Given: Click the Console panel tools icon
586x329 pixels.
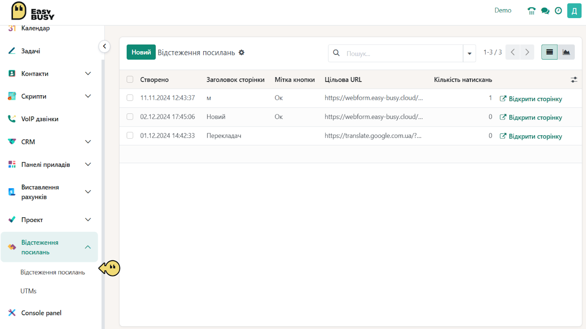Looking at the screenshot, I should [x=12, y=313].
